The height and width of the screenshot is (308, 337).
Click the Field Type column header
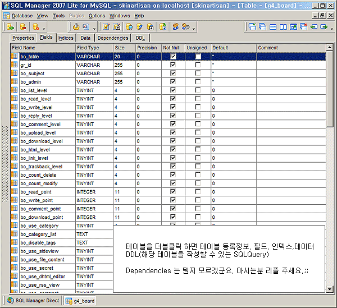[94, 48]
